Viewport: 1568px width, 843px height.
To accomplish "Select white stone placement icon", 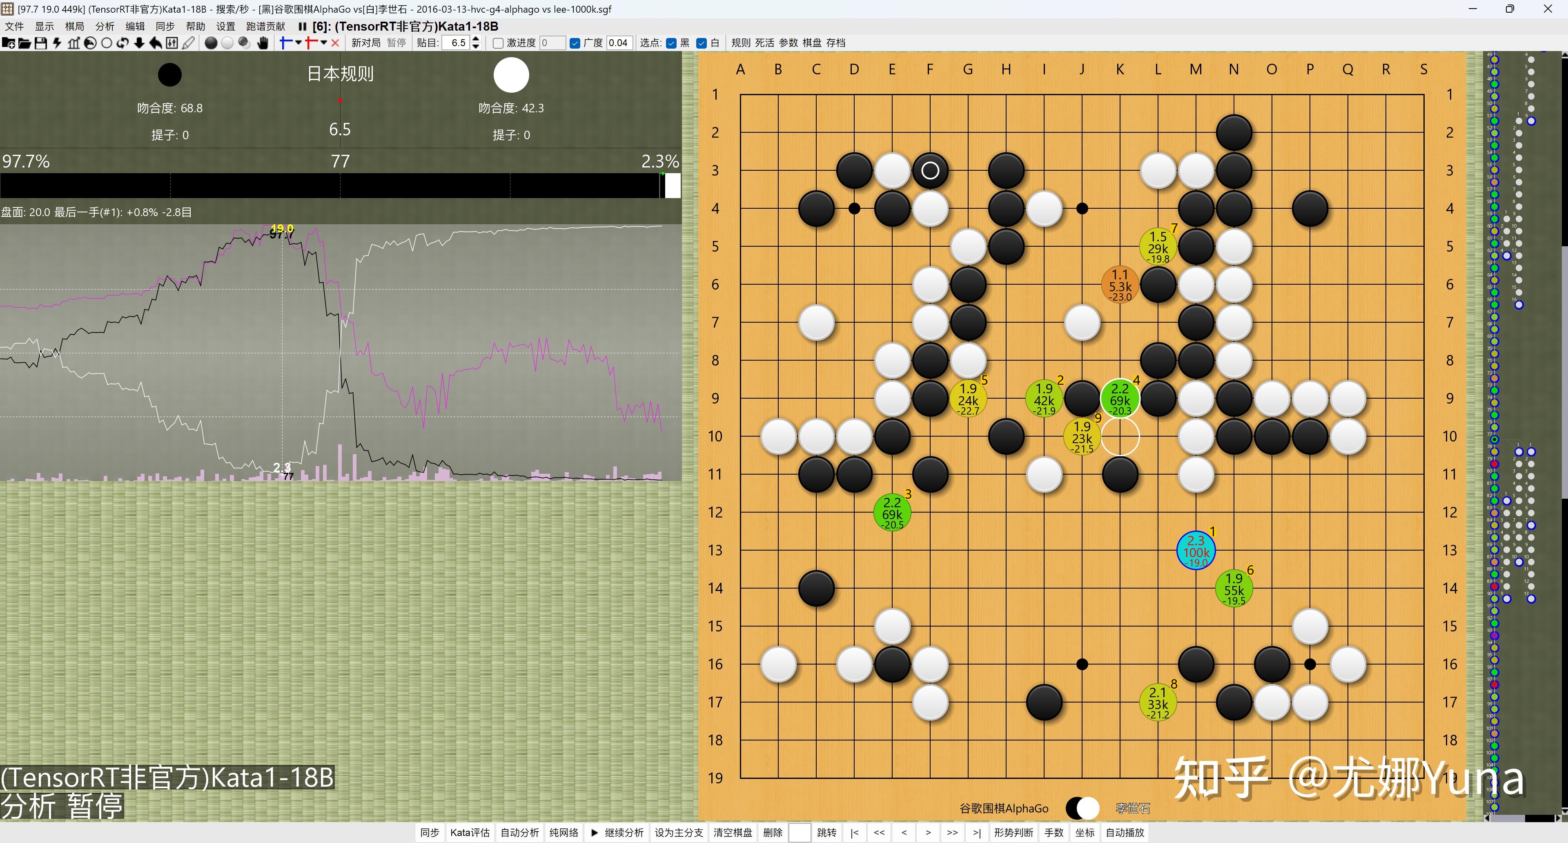I will click(x=227, y=42).
